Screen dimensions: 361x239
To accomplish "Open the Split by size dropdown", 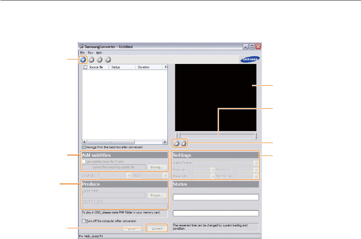I will [x=256, y=176].
